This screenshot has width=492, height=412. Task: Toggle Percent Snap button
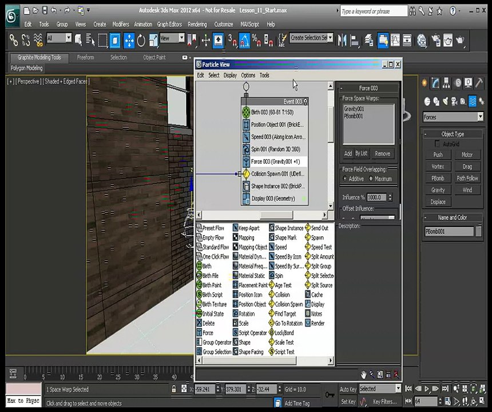click(x=256, y=41)
